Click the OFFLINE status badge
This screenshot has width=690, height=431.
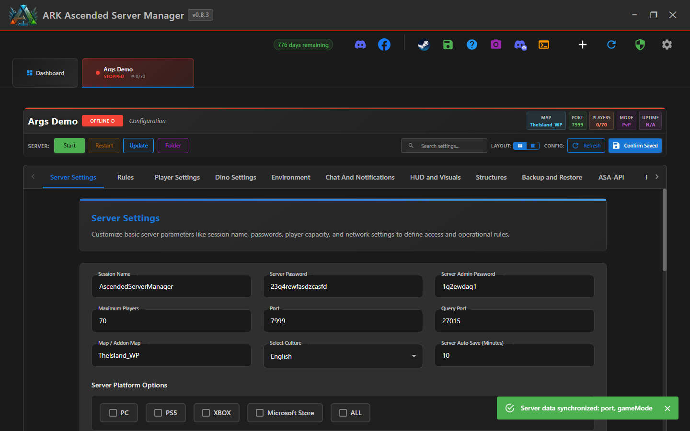point(103,121)
